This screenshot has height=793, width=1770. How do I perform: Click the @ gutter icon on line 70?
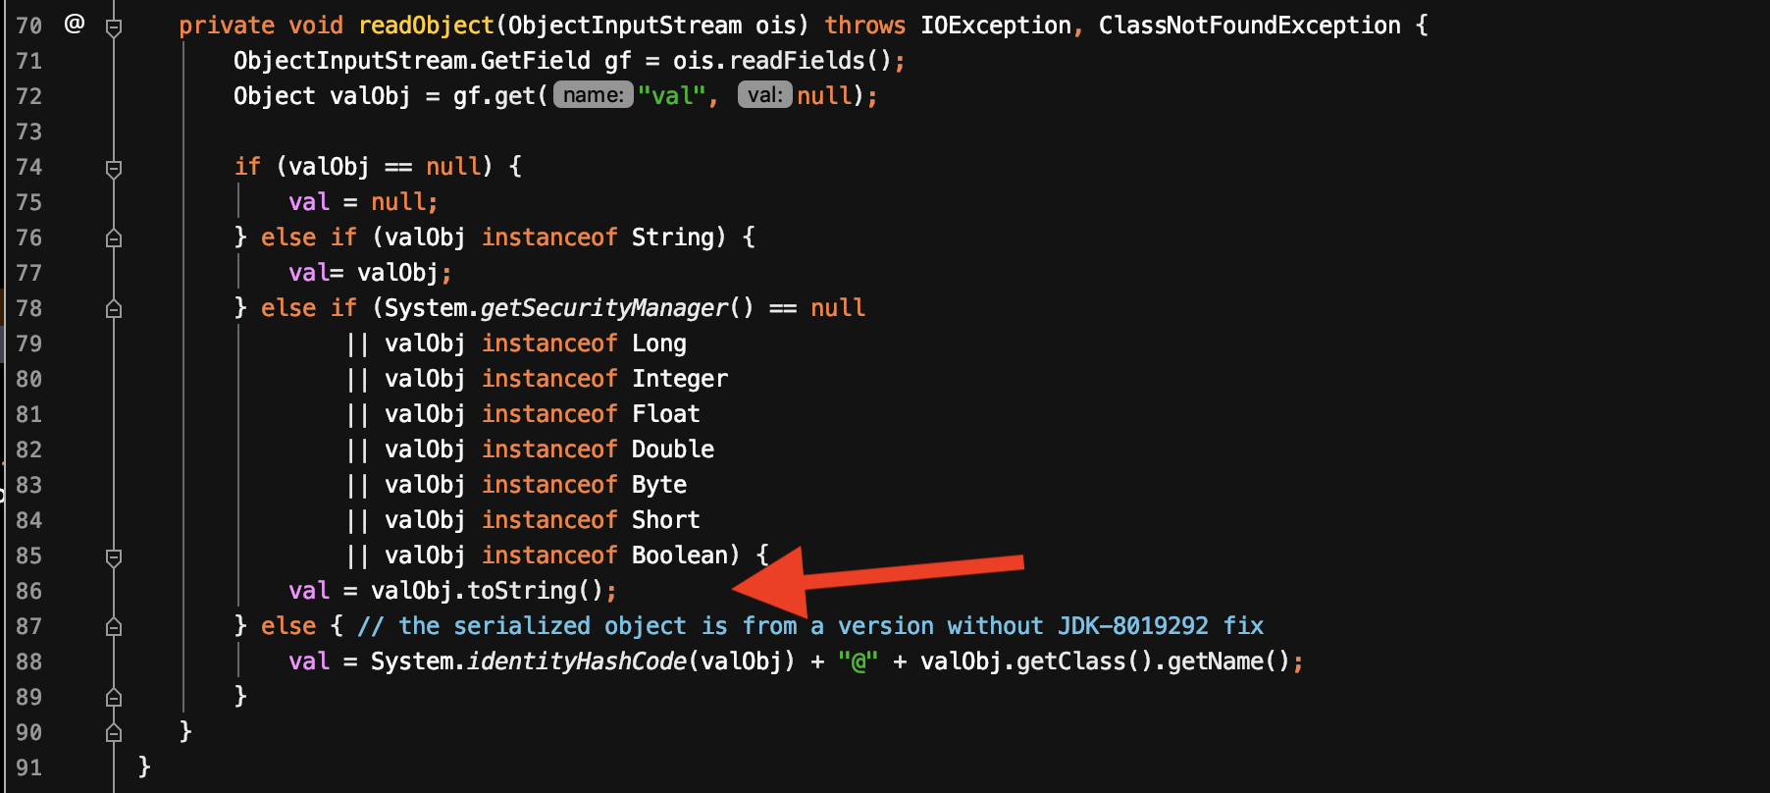coord(75,24)
